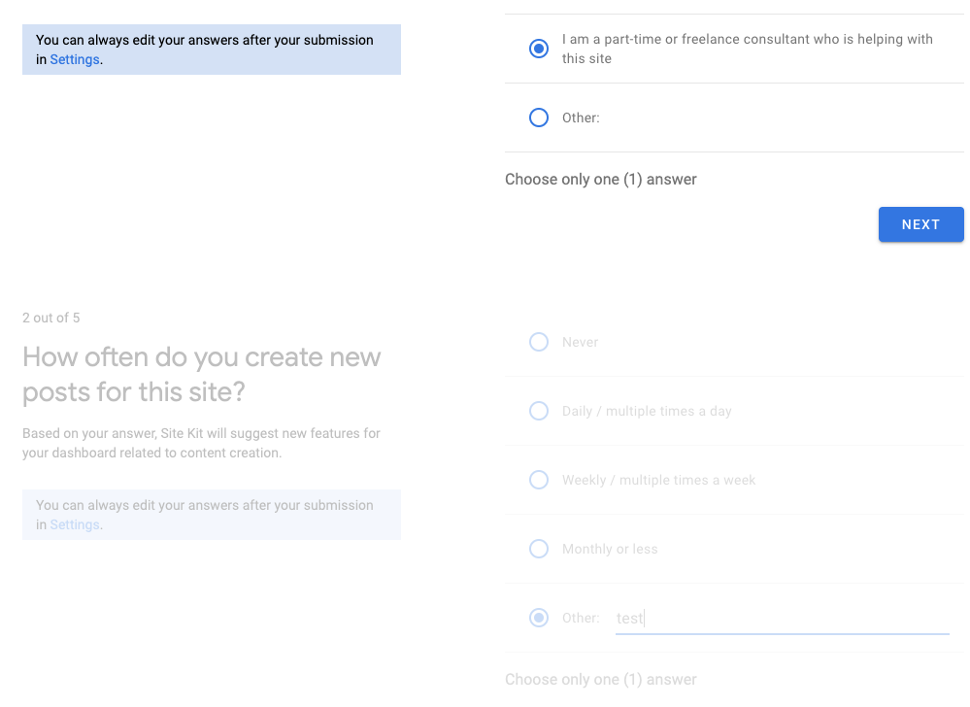Select the part-time or freelance consultant option
Viewport: 970px width, 707px height.
(x=539, y=49)
